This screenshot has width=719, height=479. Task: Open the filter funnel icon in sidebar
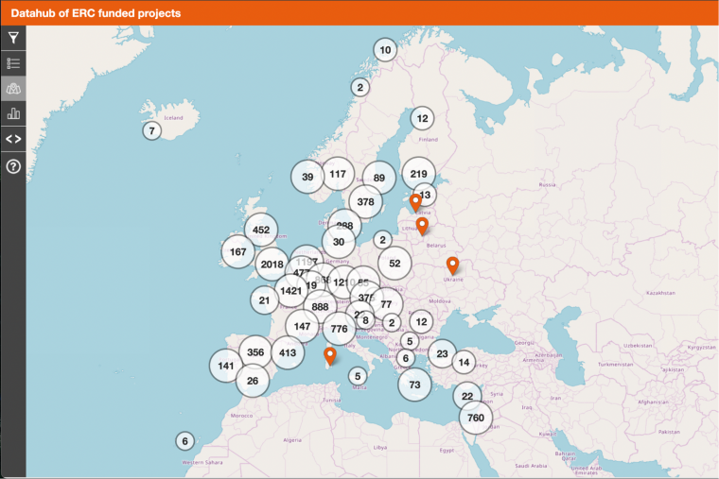pos(13,38)
